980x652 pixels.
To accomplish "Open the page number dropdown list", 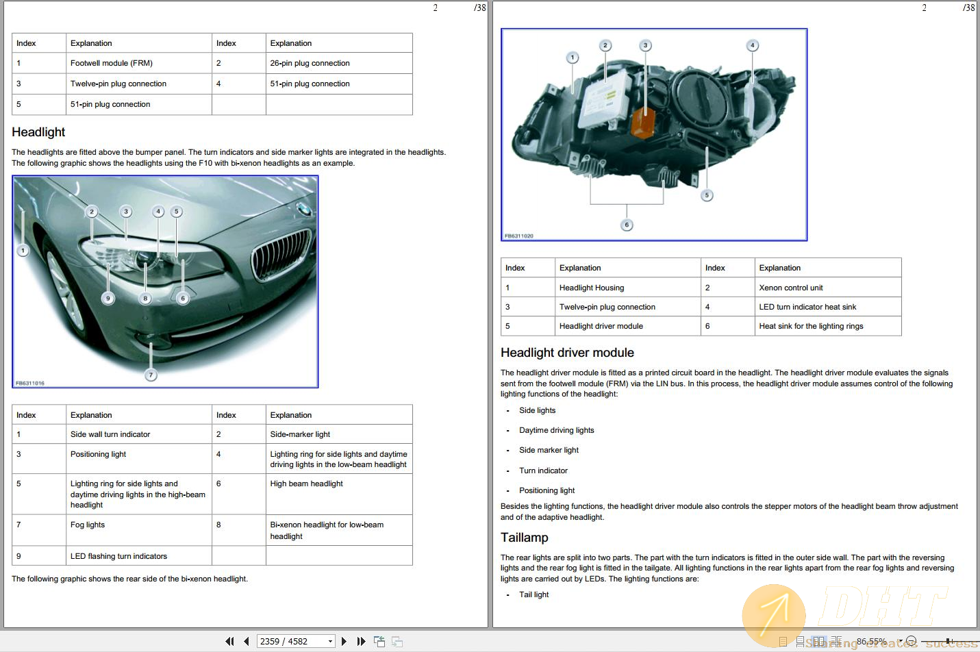I will coord(330,642).
